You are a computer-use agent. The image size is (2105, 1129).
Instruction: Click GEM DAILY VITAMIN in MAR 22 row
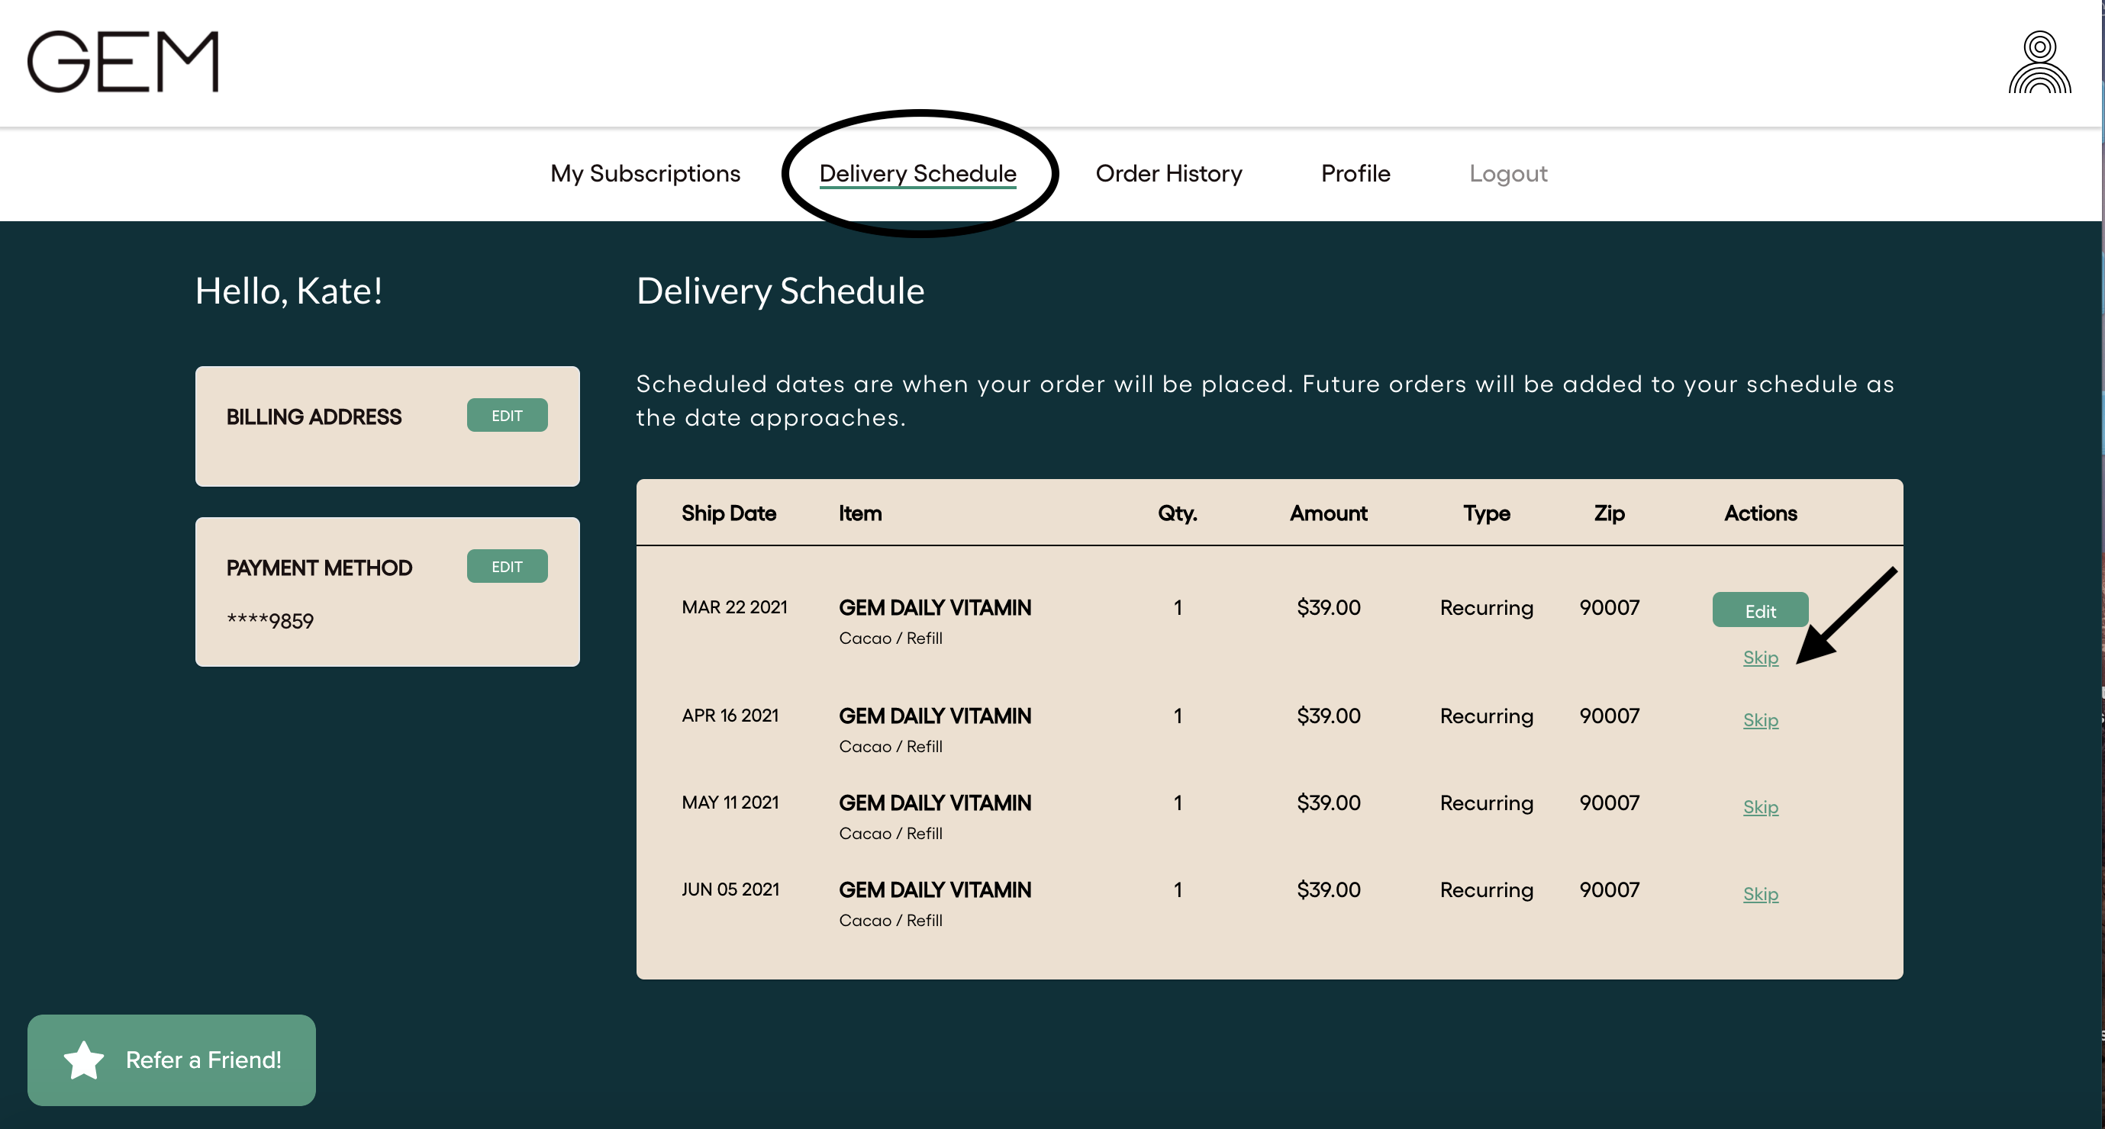coord(935,608)
